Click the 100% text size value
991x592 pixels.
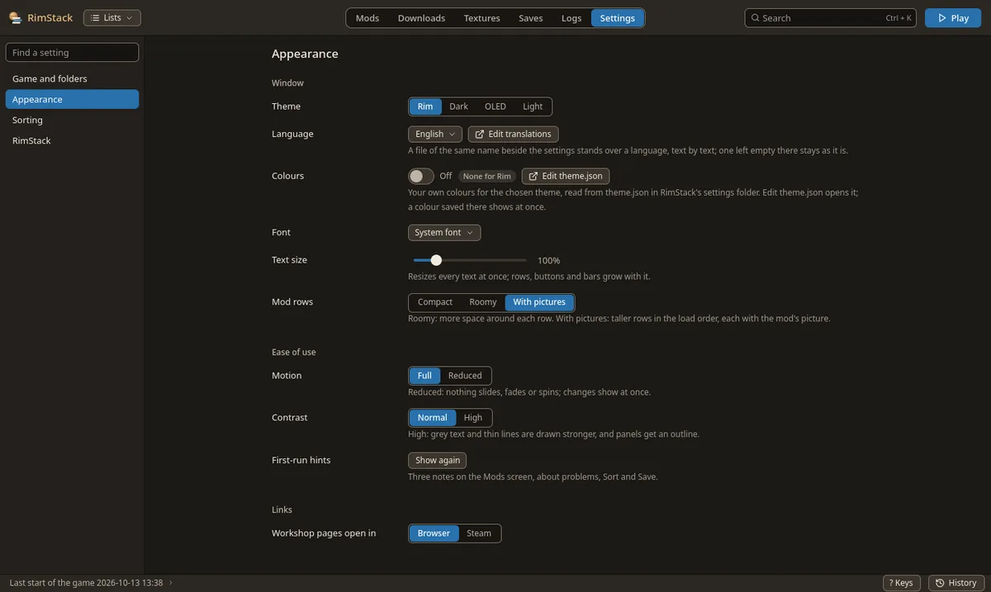(549, 260)
